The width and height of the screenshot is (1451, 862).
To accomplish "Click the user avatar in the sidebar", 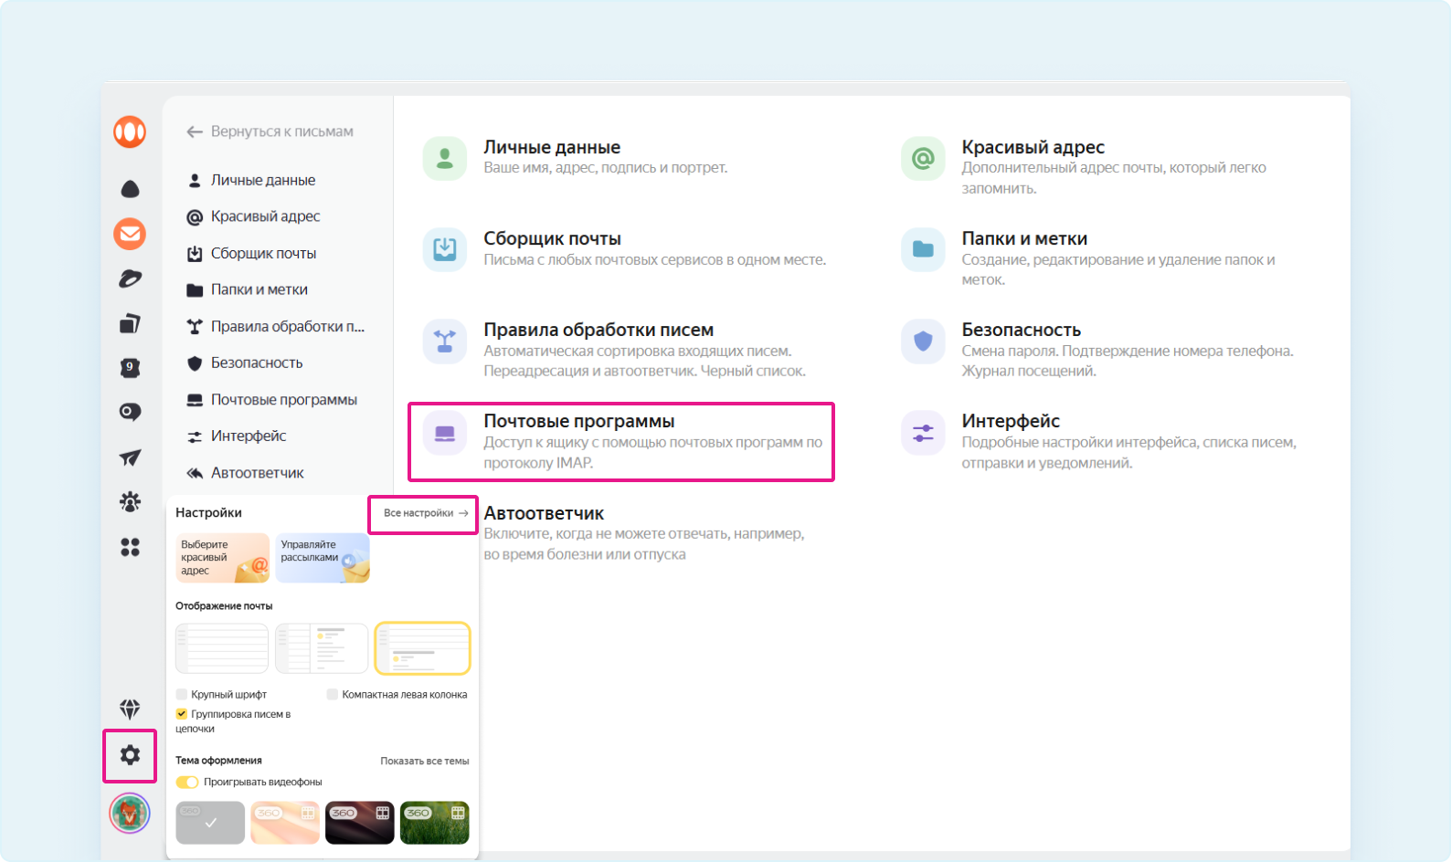I will [130, 813].
